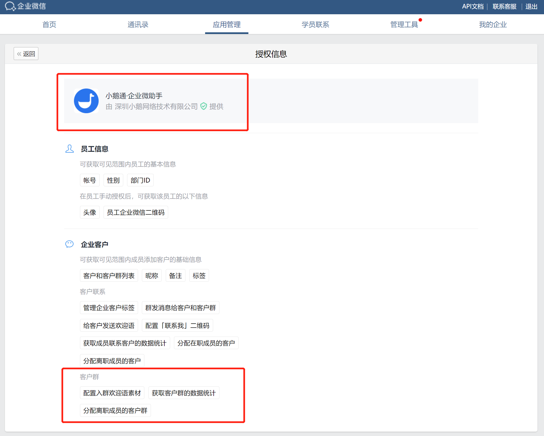Open the 管理工具 tab
The width and height of the screenshot is (544, 436).
click(x=404, y=24)
